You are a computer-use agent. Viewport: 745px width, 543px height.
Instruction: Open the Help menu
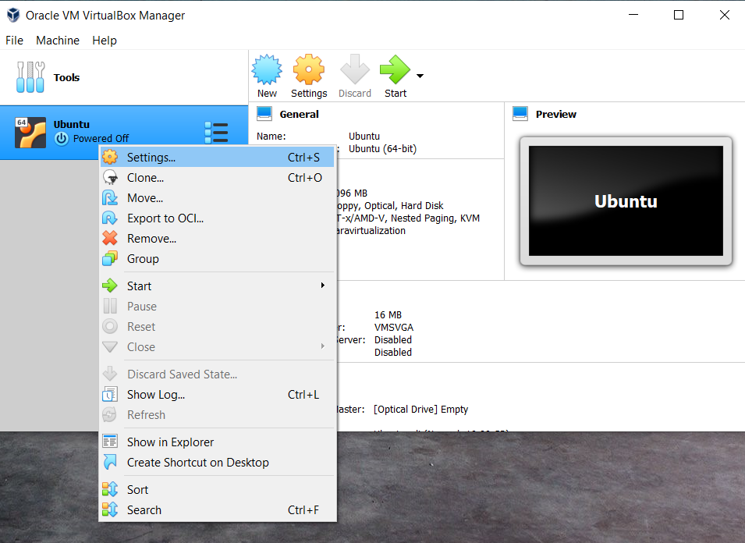point(105,41)
